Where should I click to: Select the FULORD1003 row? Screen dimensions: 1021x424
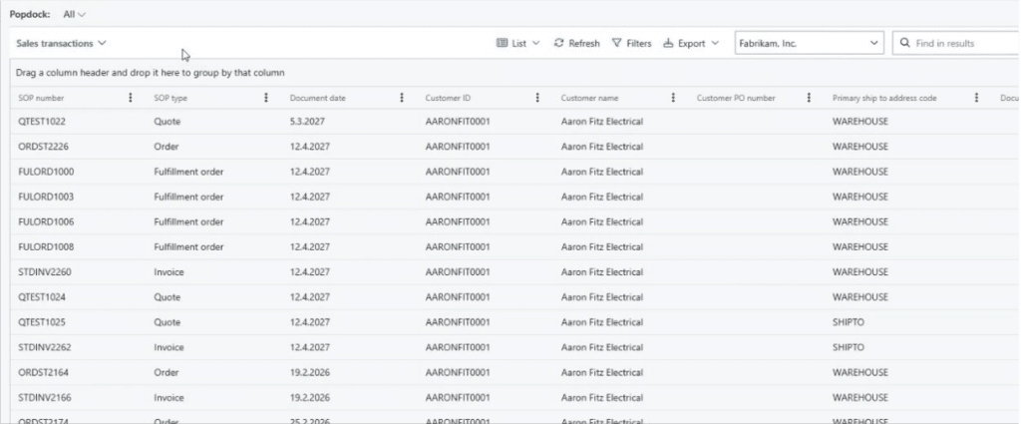click(514, 197)
